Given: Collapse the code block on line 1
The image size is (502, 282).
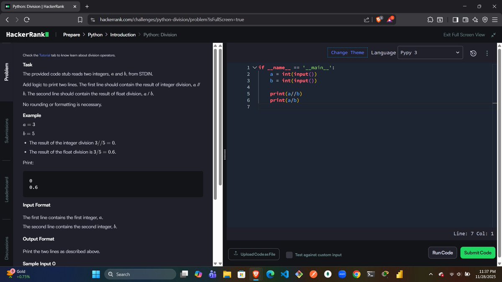Looking at the screenshot, I should pyautogui.click(x=255, y=67).
